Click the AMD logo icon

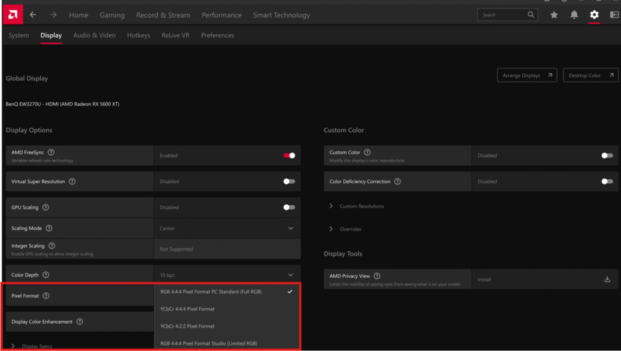[x=13, y=15]
